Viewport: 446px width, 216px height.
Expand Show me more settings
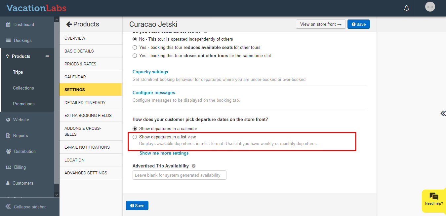164,153
